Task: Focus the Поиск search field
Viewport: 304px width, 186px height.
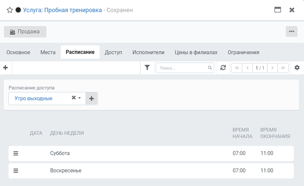Action: pos(185,68)
